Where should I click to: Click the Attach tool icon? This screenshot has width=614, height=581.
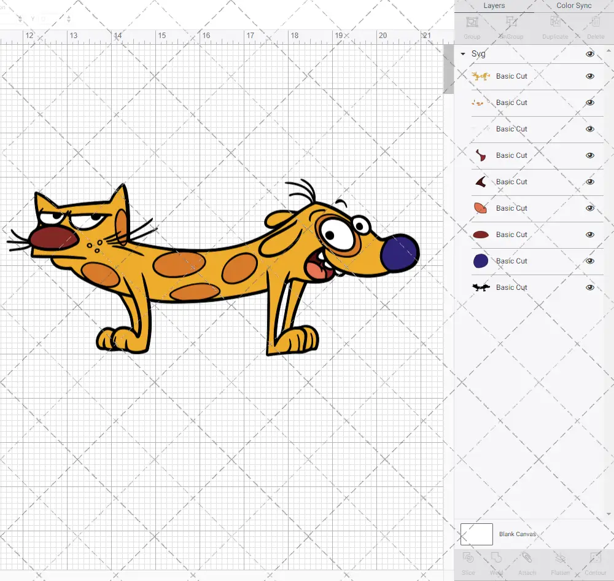pos(527,558)
